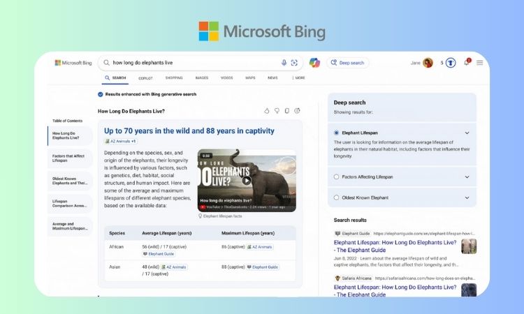Image resolution: width=524 pixels, height=314 pixels.
Task: Click the 'Asian' table cell
Action: click(x=115, y=267)
